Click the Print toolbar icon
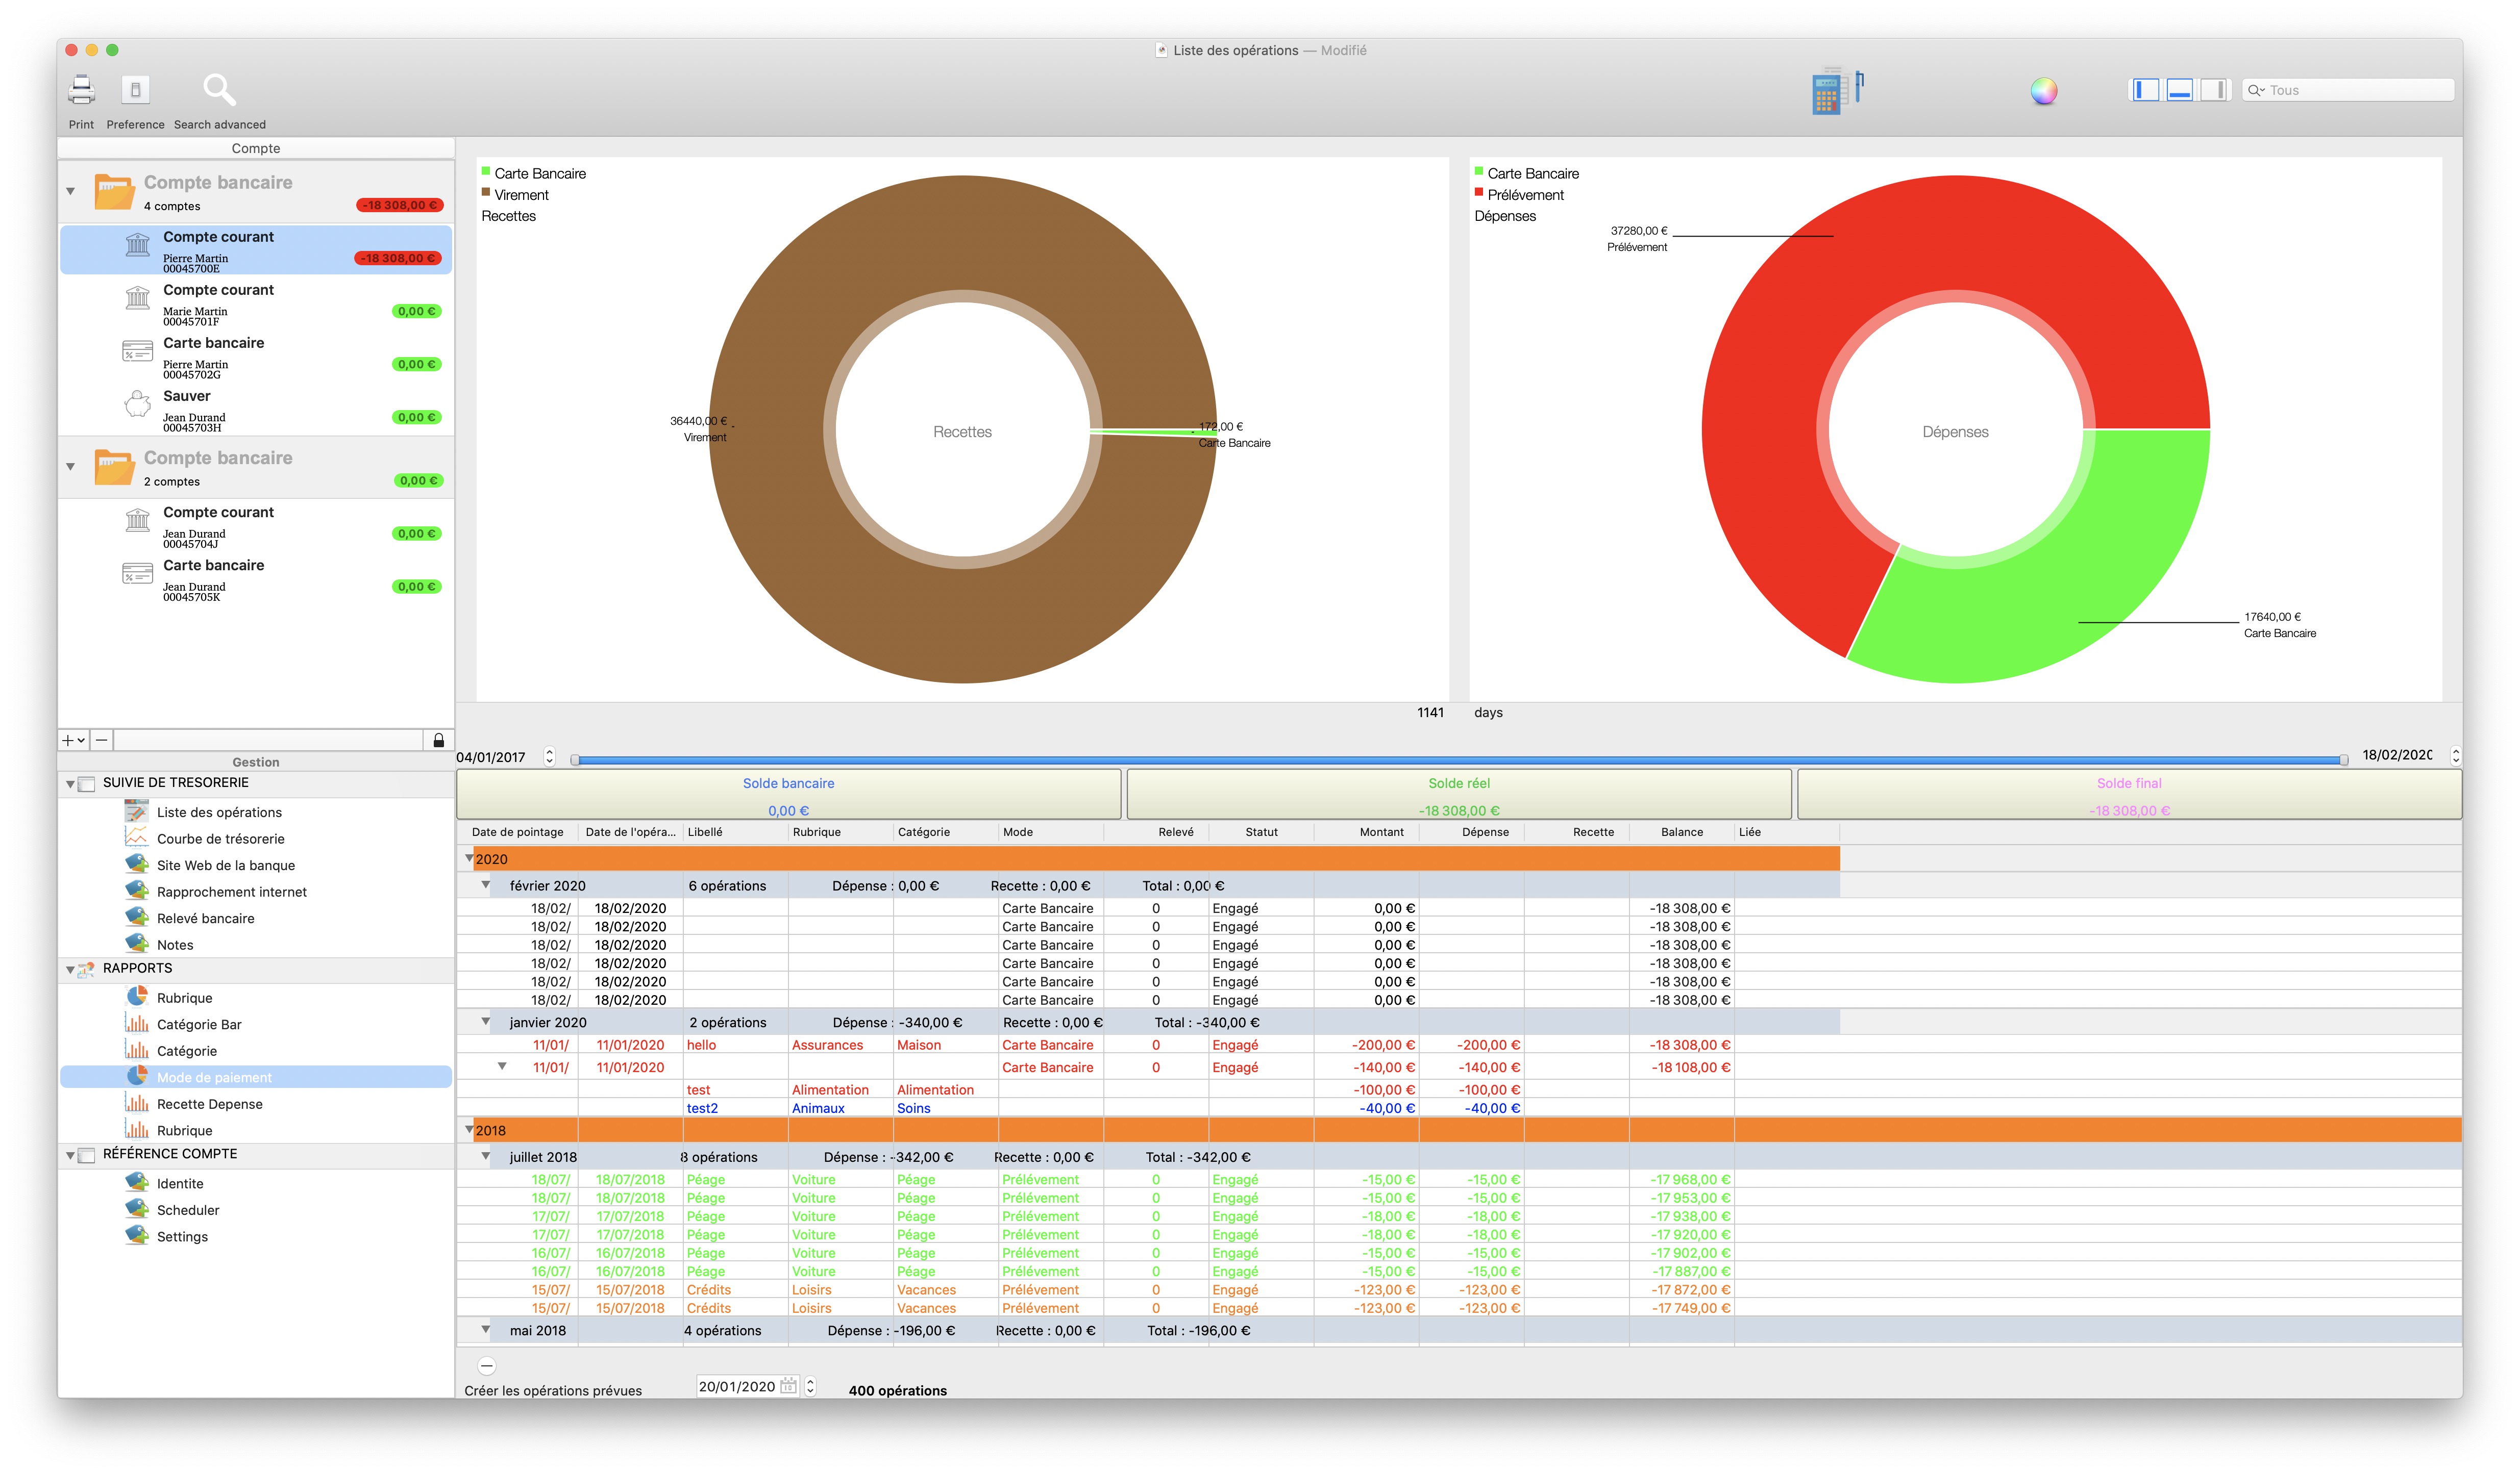Screen dimensions: 2520x1474 coord(81,91)
